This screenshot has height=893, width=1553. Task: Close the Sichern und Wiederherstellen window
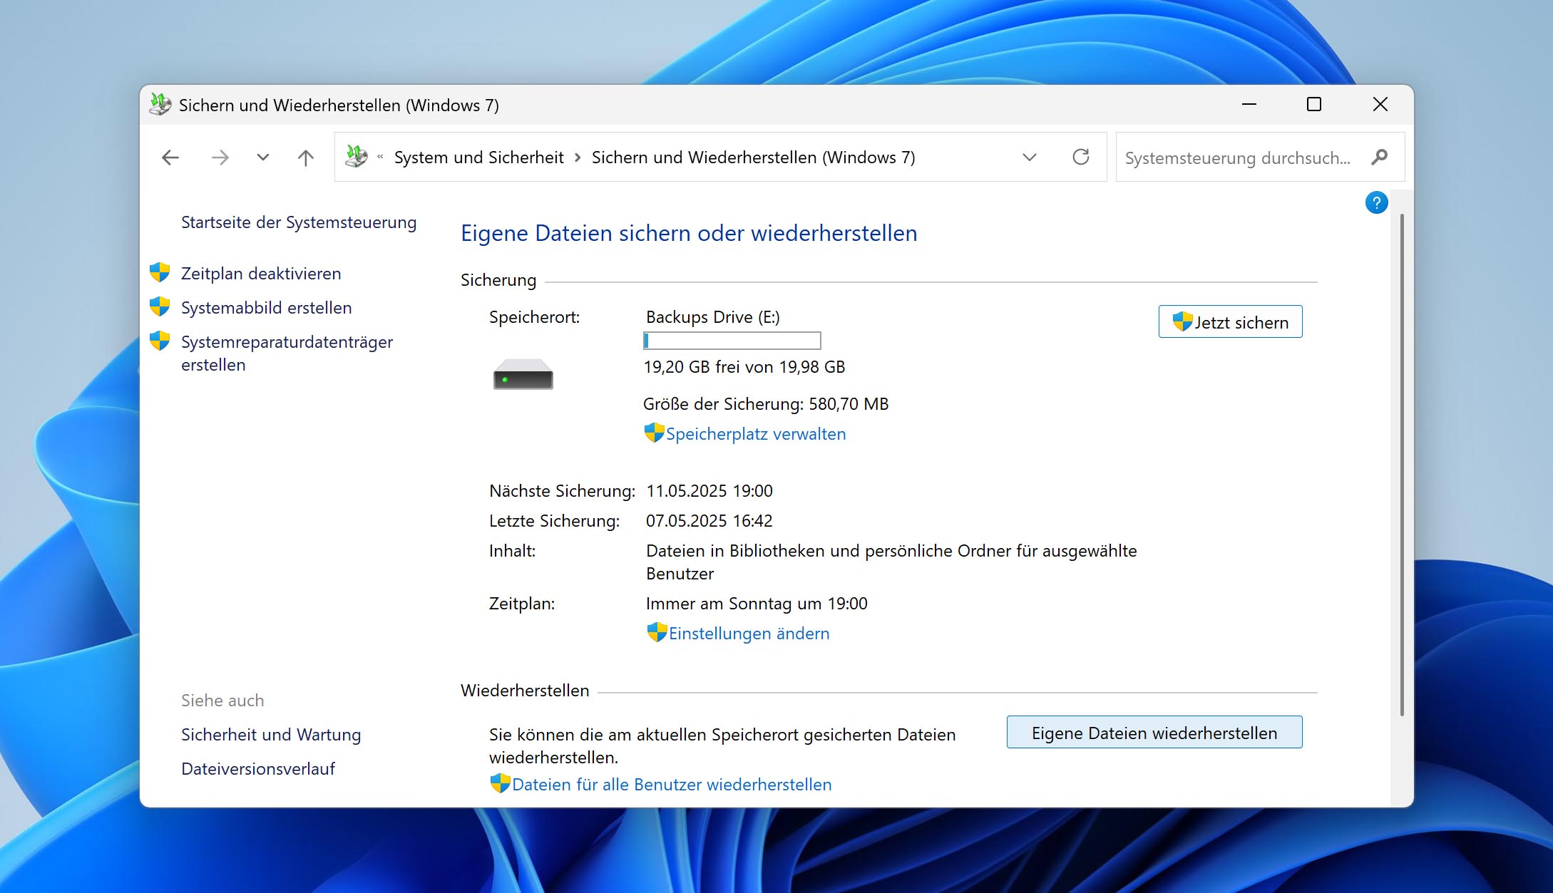click(1380, 105)
